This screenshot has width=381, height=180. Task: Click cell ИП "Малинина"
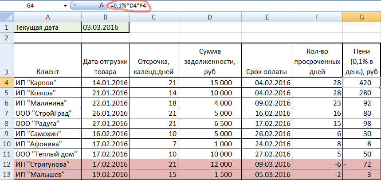pos(47,103)
